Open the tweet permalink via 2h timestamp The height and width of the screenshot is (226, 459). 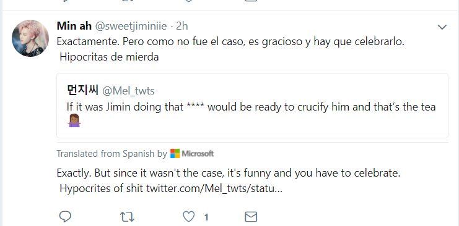pos(181,27)
